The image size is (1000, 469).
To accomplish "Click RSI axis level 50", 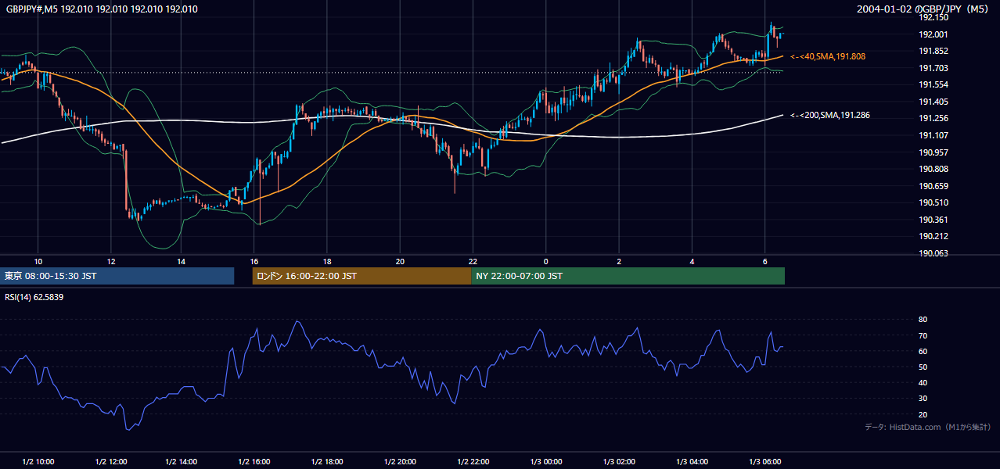I will point(923,367).
